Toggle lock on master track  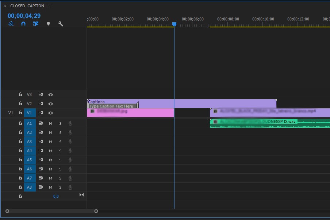[20, 196]
